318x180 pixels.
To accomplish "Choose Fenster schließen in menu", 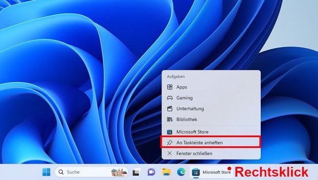I will (211, 154).
